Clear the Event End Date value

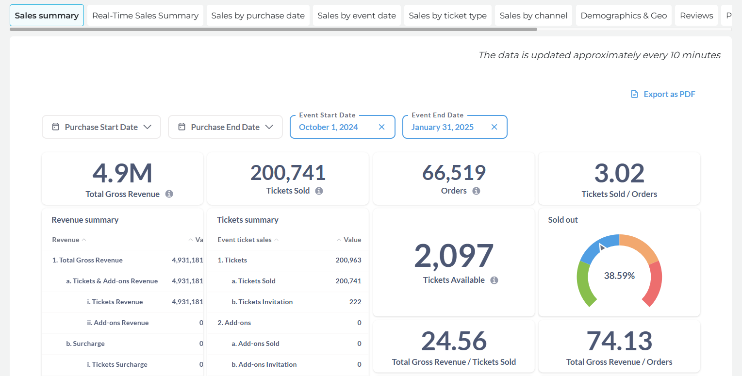(x=494, y=127)
